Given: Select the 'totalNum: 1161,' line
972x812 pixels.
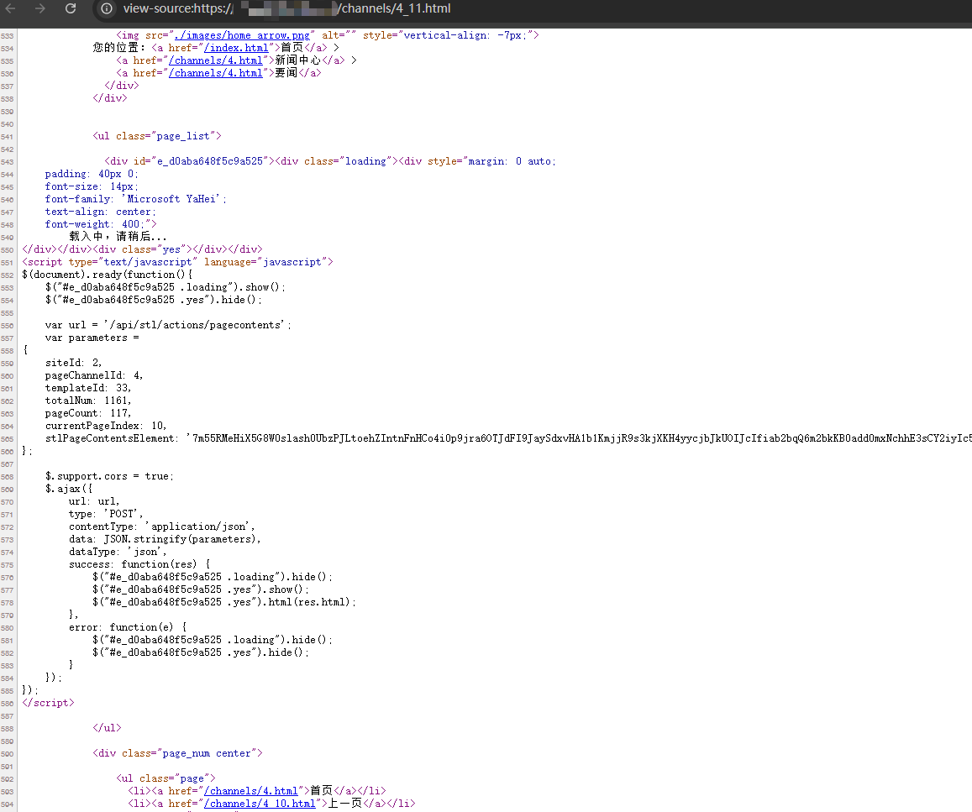Looking at the screenshot, I should point(88,401).
